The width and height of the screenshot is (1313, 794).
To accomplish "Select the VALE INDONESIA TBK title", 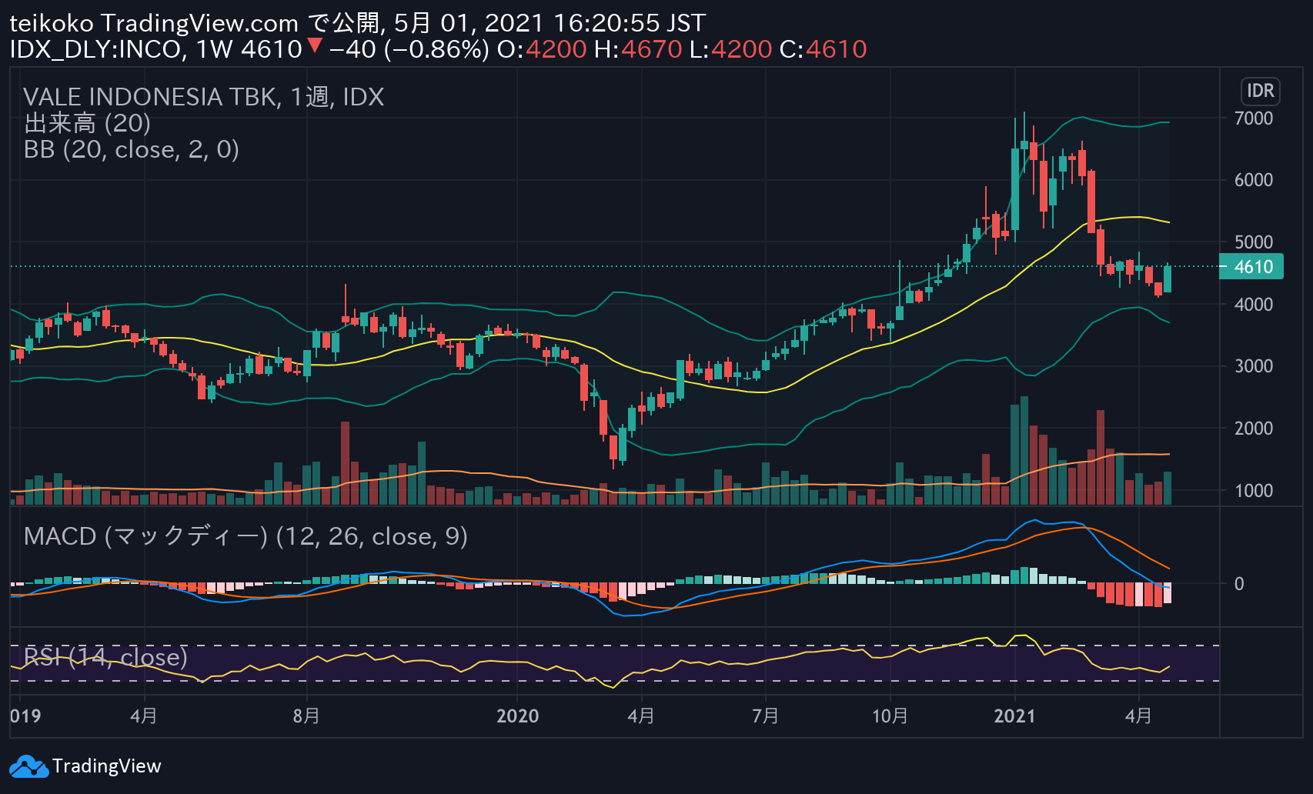I will coord(203,97).
